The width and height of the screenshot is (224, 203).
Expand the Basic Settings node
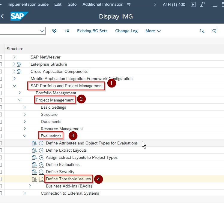pos(25,107)
